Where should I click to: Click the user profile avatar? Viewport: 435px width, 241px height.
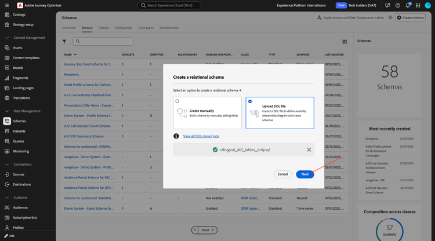[428, 5]
